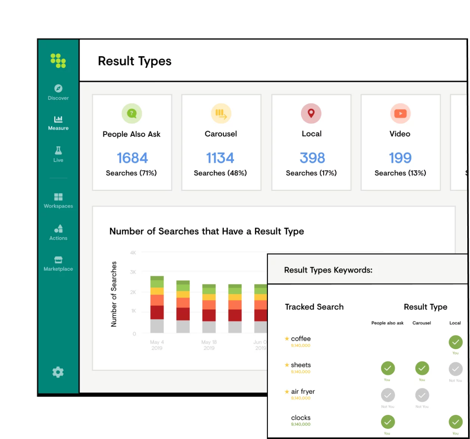Click the People also ask column header
470x439 pixels.
387,323
